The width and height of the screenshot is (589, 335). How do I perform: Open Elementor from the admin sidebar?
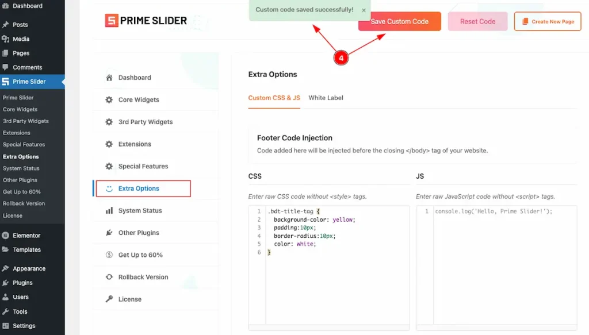(x=26, y=235)
